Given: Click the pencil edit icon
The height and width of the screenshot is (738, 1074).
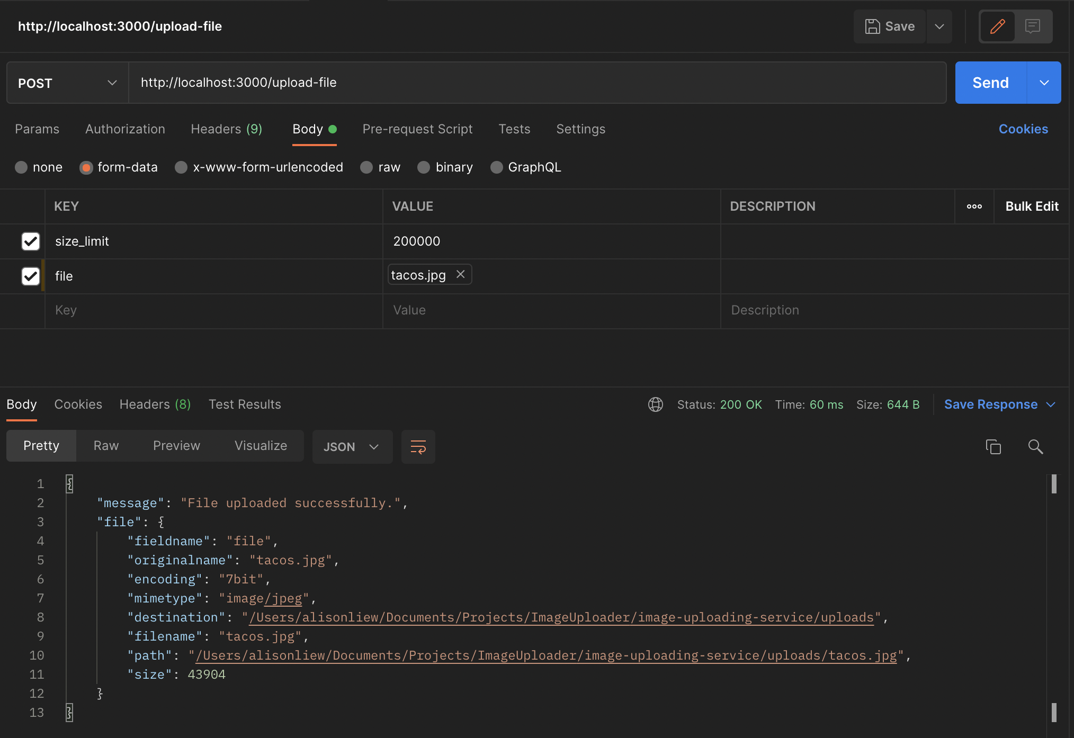Looking at the screenshot, I should tap(997, 26).
